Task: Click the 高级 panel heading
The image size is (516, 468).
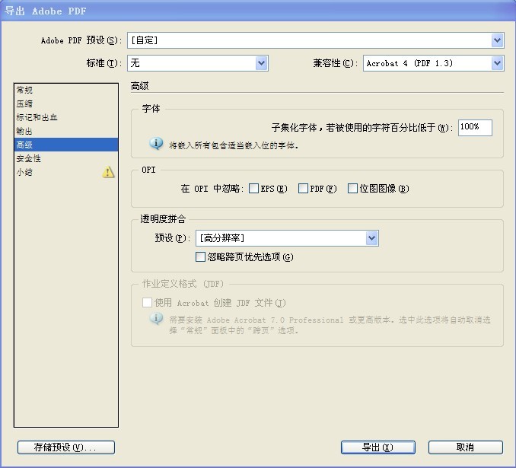Action: (139, 86)
